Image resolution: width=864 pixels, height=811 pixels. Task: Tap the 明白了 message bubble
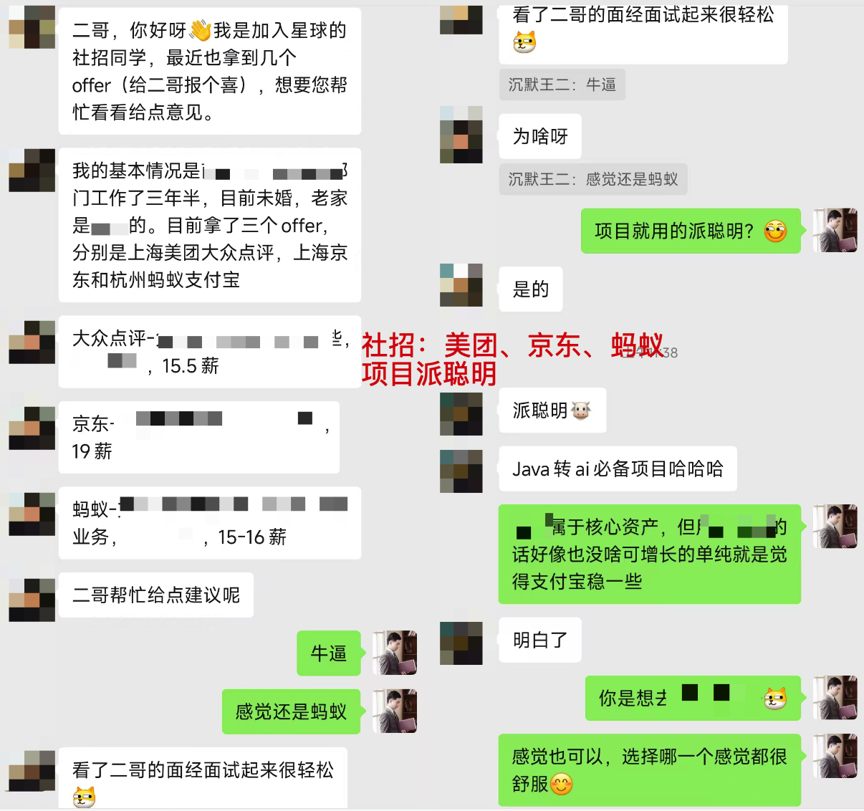click(540, 640)
